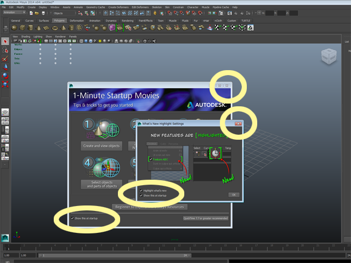Viewport: 351px width, 263px height.
Task: Click Select objects and parts of objects
Action: [101, 184]
